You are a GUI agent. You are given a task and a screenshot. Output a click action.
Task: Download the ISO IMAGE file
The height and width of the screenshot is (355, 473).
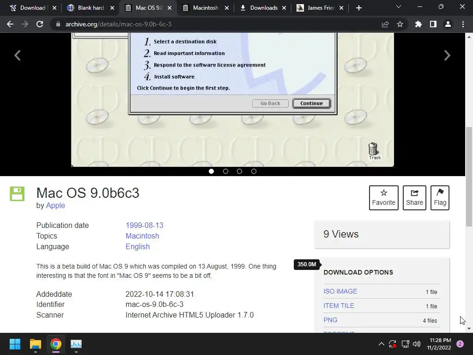coord(340,291)
